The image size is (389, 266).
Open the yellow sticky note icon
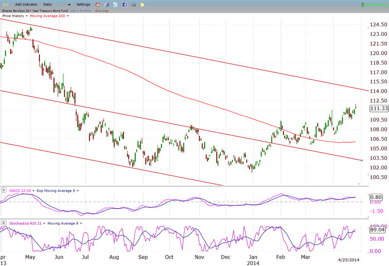(x=142, y=4)
